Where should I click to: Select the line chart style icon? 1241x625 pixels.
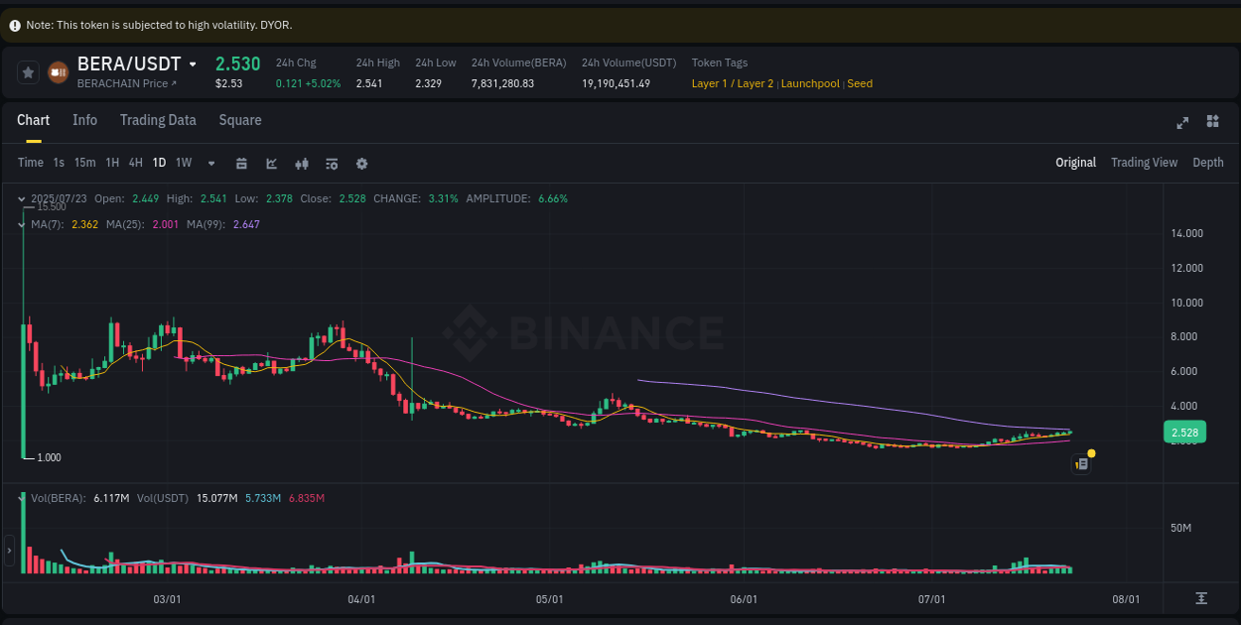tap(271, 163)
